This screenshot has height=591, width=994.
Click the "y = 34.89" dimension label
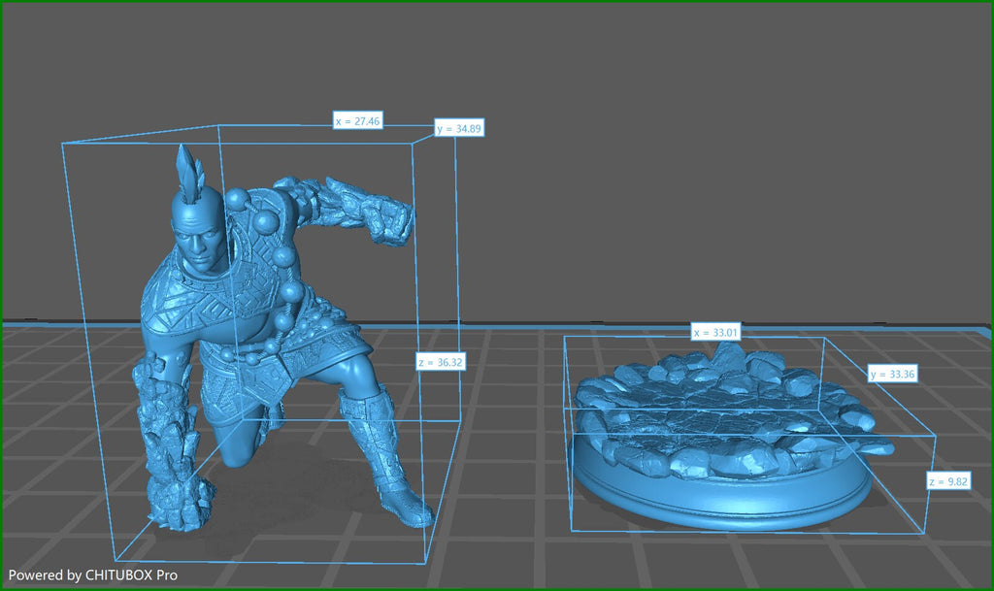[x=459, y=128]
